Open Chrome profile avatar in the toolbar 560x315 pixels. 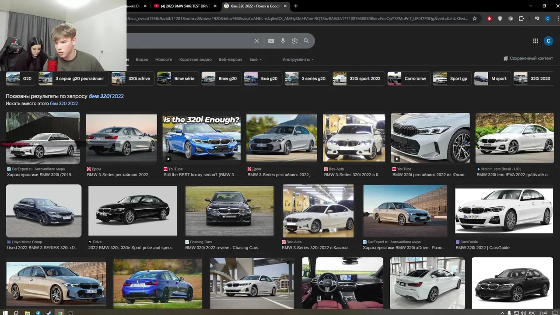point(547,18)
